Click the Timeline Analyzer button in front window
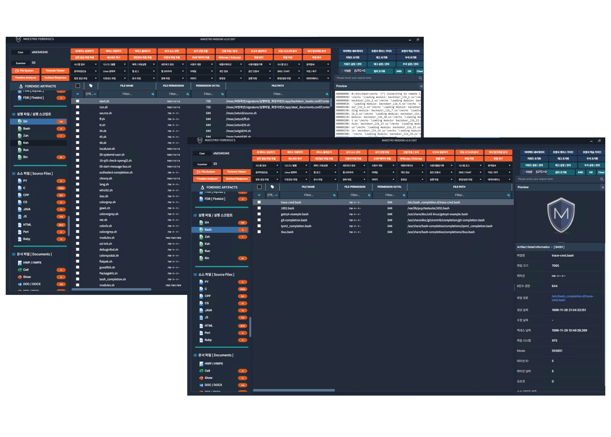The image size is (611, 437). click(x=207, y=179)
